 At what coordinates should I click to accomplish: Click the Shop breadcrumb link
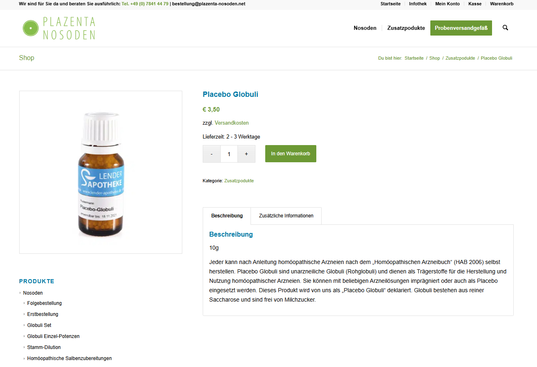[434, 58]
